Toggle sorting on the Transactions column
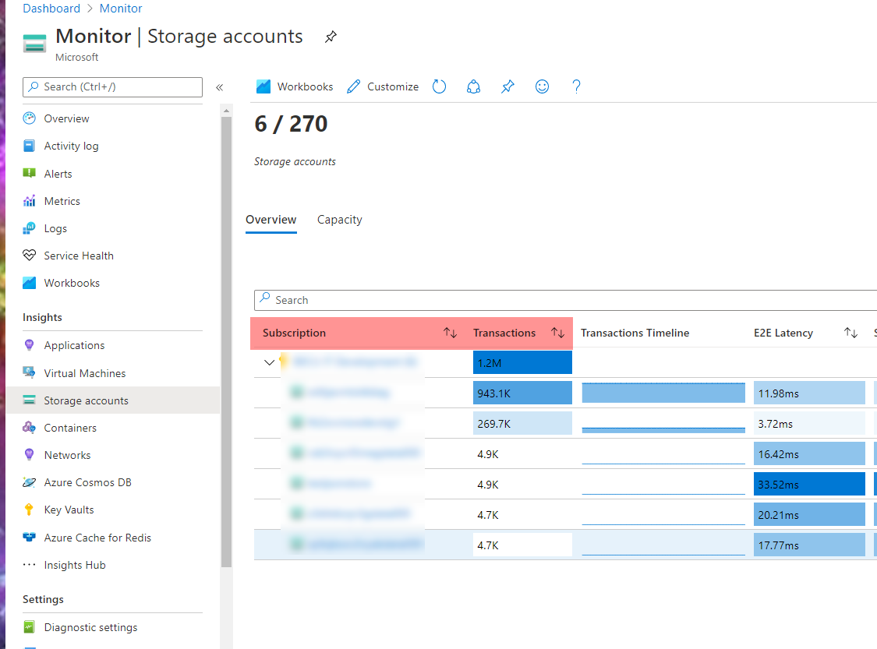The image size is (877, 649). point(557,333)
